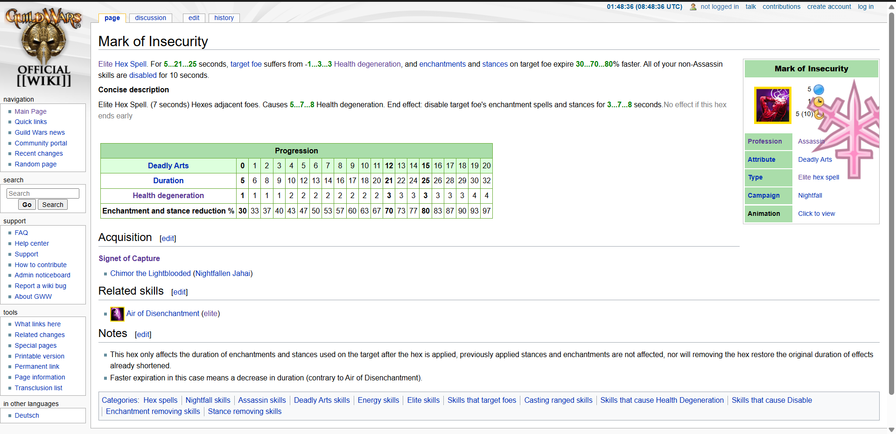Open How to contribute
This screenshot has height=434, width=896.
pyautogui.click(x=41, y=265)
